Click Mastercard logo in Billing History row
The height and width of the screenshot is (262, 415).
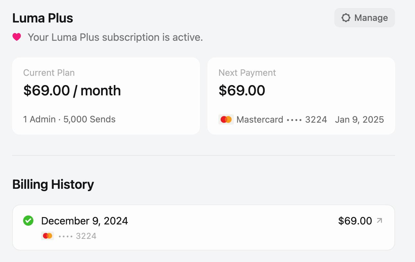(48, 236)
